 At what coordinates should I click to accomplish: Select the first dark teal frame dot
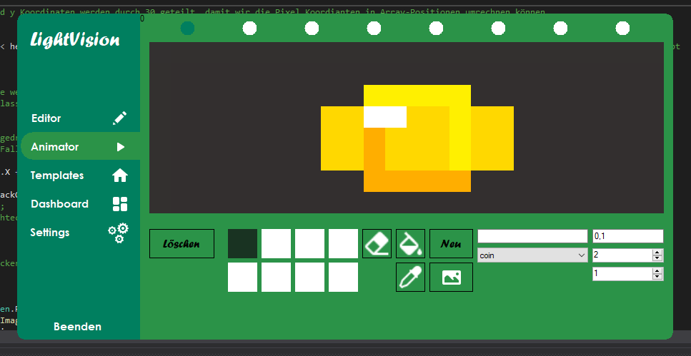(188, 28)
